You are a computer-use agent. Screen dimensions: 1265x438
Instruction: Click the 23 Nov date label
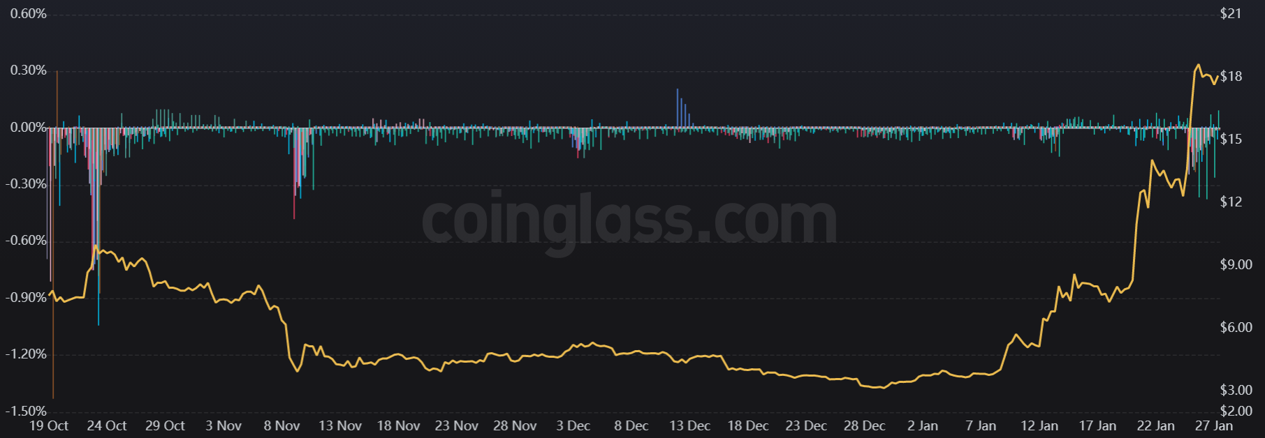click(456, 425)
